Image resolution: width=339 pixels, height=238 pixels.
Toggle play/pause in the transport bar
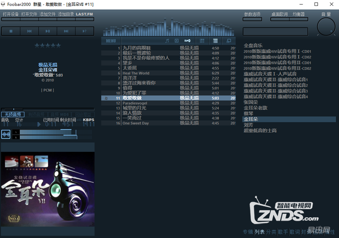47,31
